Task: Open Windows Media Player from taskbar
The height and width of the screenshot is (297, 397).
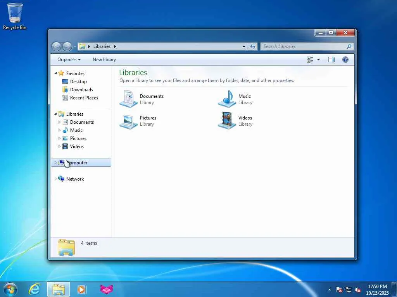Action: pos(81,289)
